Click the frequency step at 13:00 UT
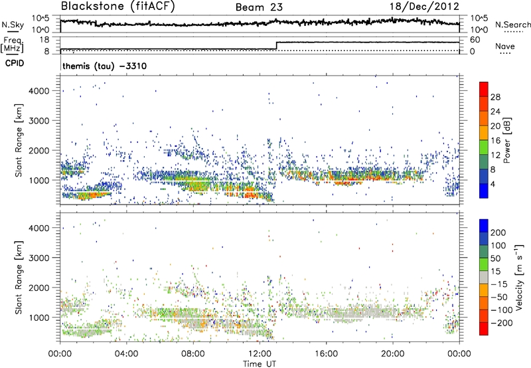531x368 pixels. tap(276, 46)
